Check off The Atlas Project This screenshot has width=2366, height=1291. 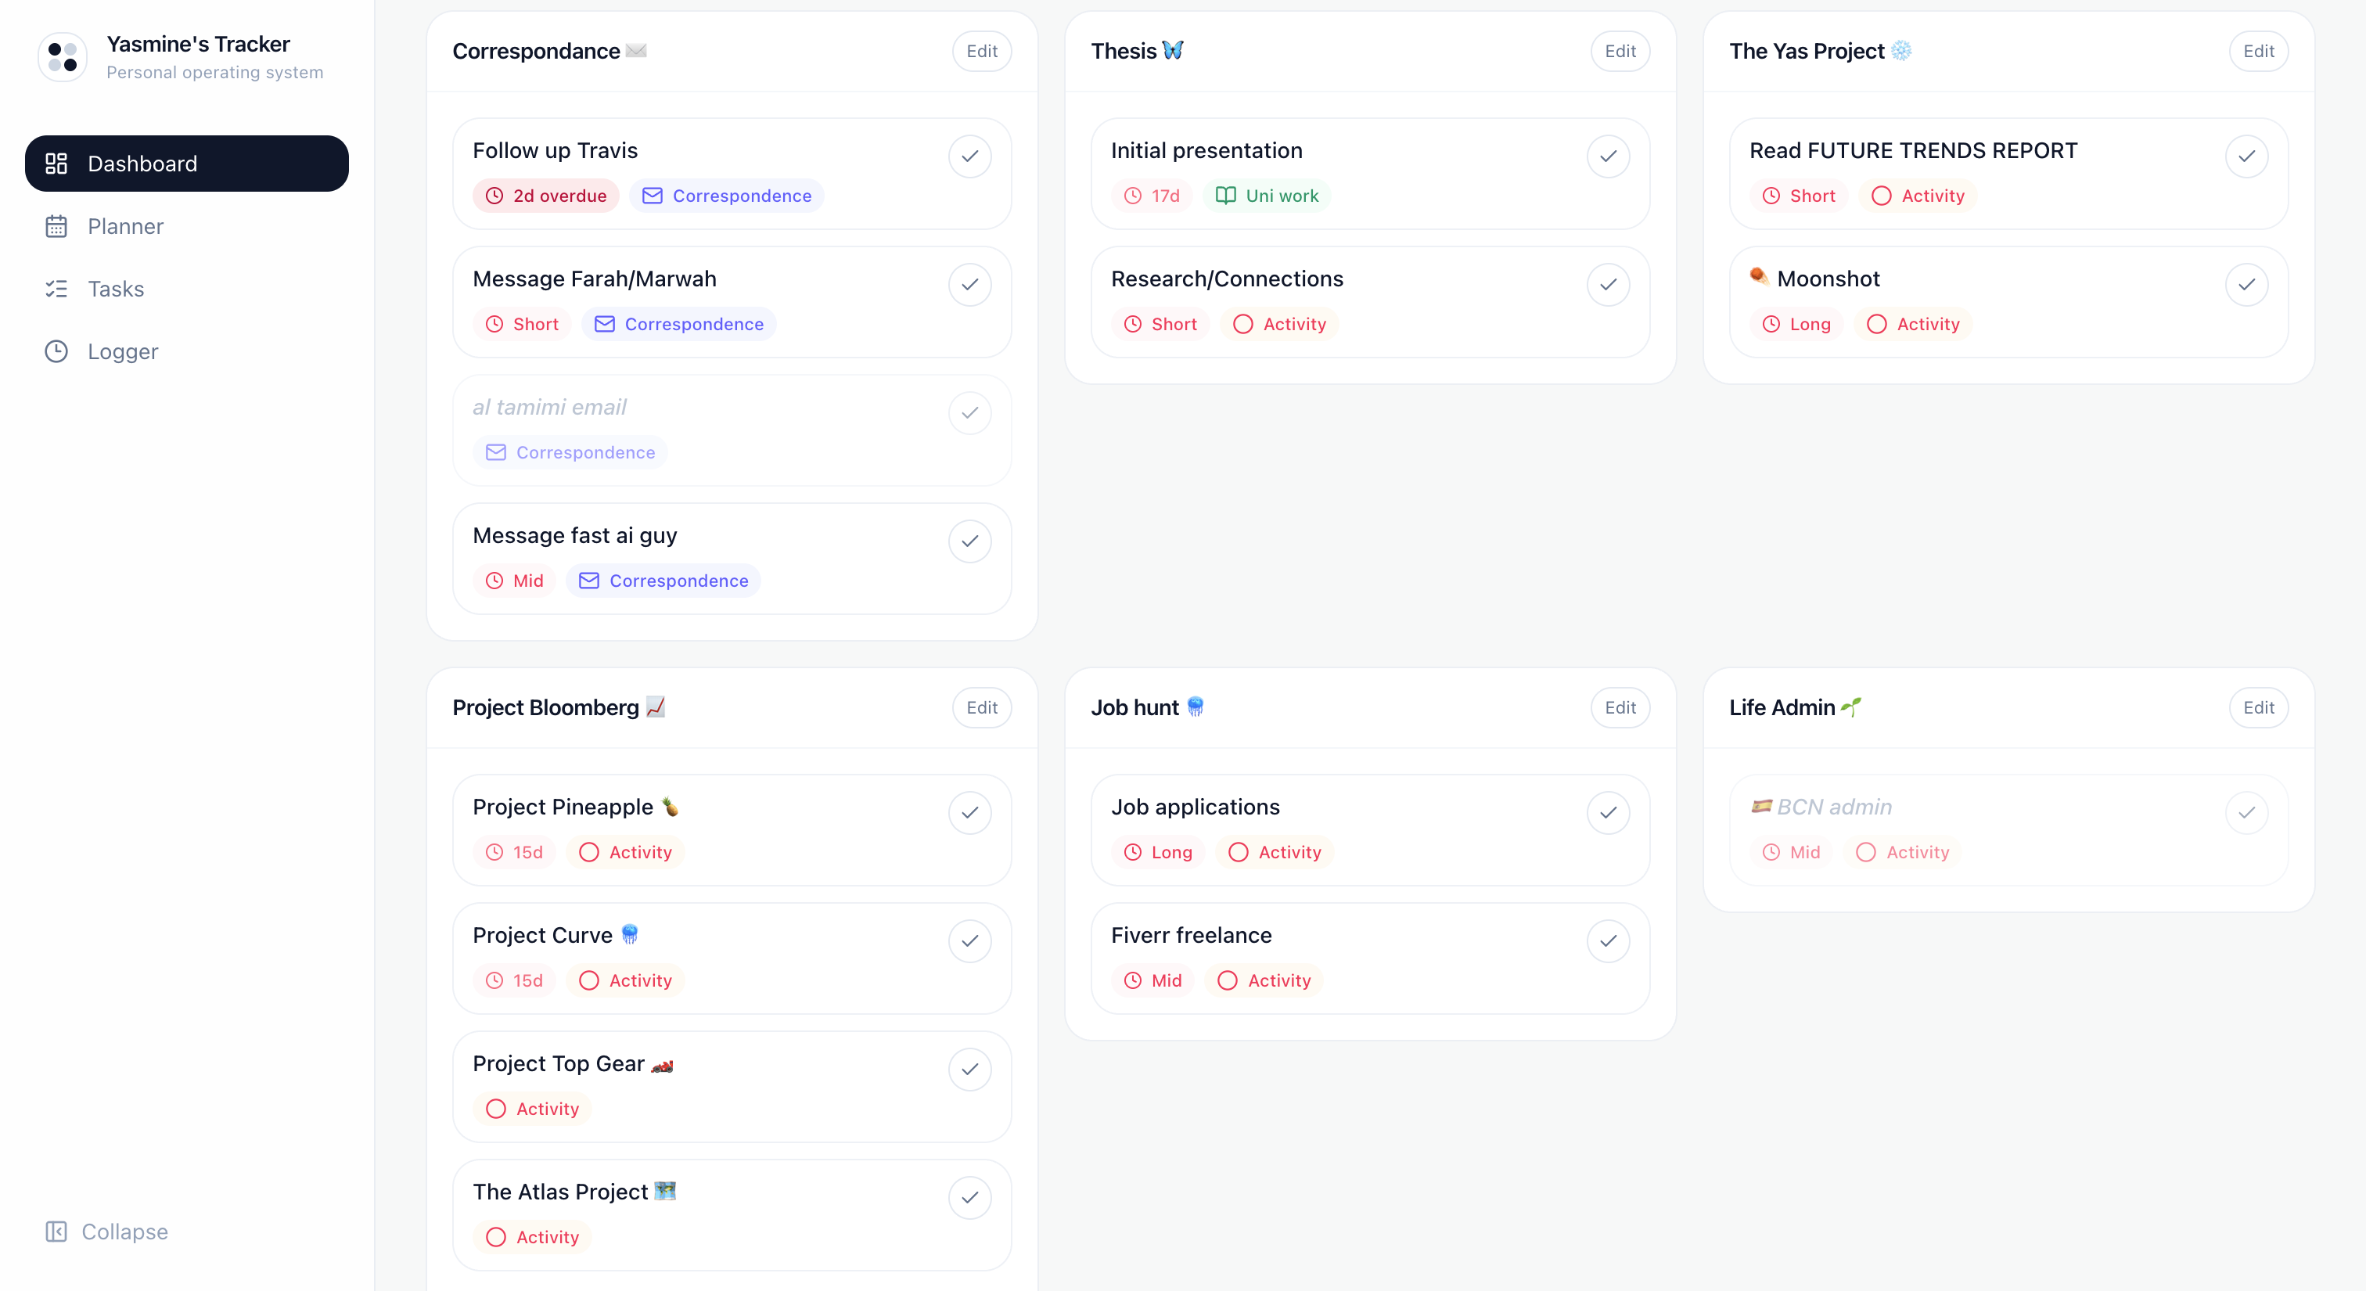pyautogui.click(x=969, y=1198)
